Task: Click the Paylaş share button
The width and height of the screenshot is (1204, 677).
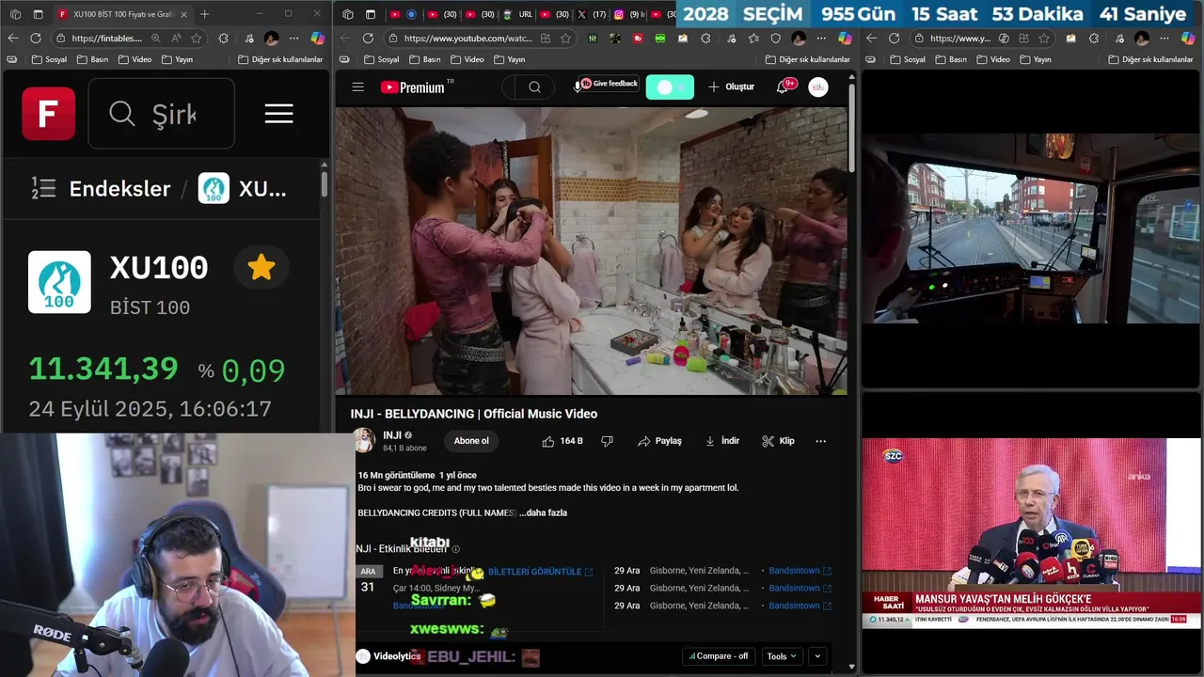Action: point(659,441)
